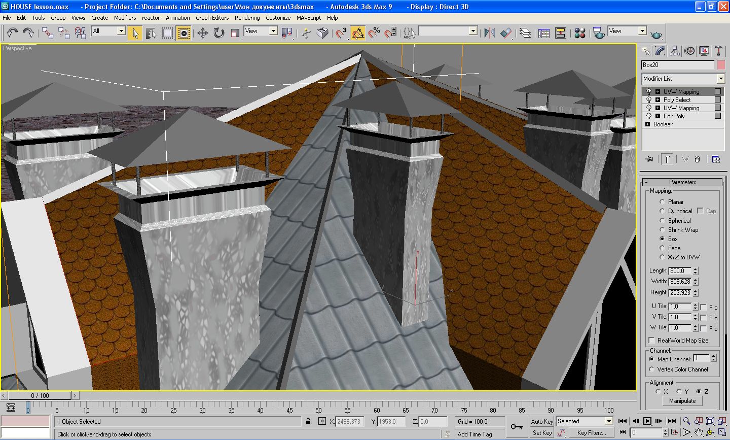Set alignment to X axis radio
The height and width of the screenshot is (440, 730).
[x=658, y=392]
